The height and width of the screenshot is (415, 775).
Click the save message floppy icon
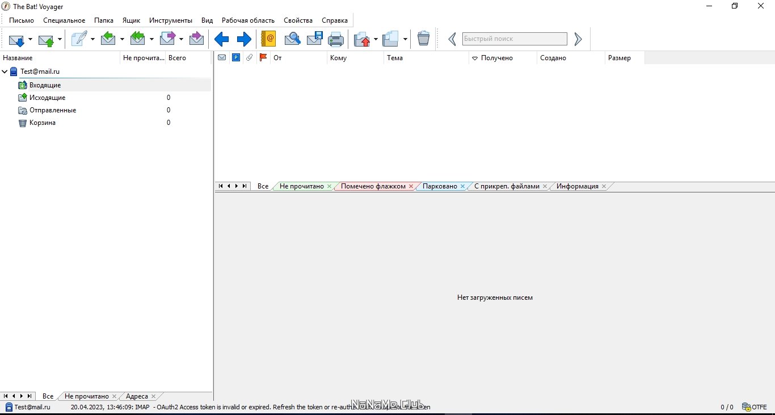(x=315, y=39)
